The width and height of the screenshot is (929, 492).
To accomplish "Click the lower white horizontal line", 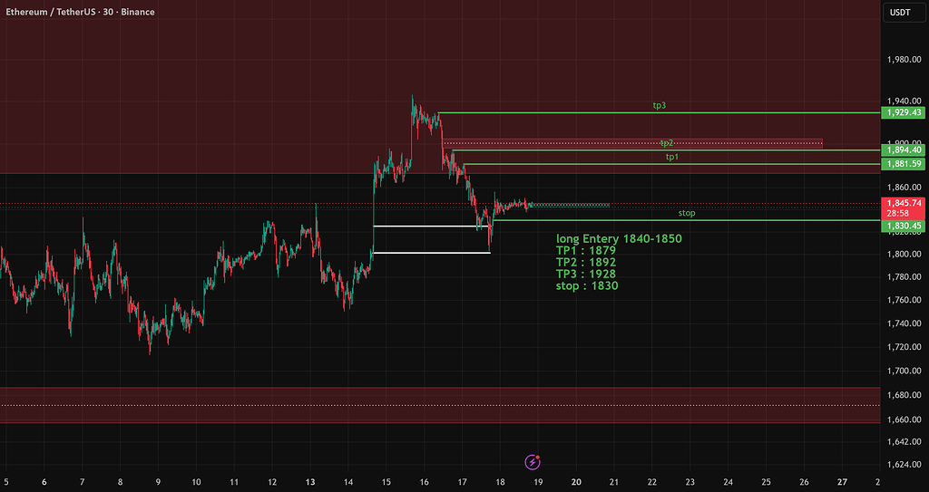I will (431, 253).
